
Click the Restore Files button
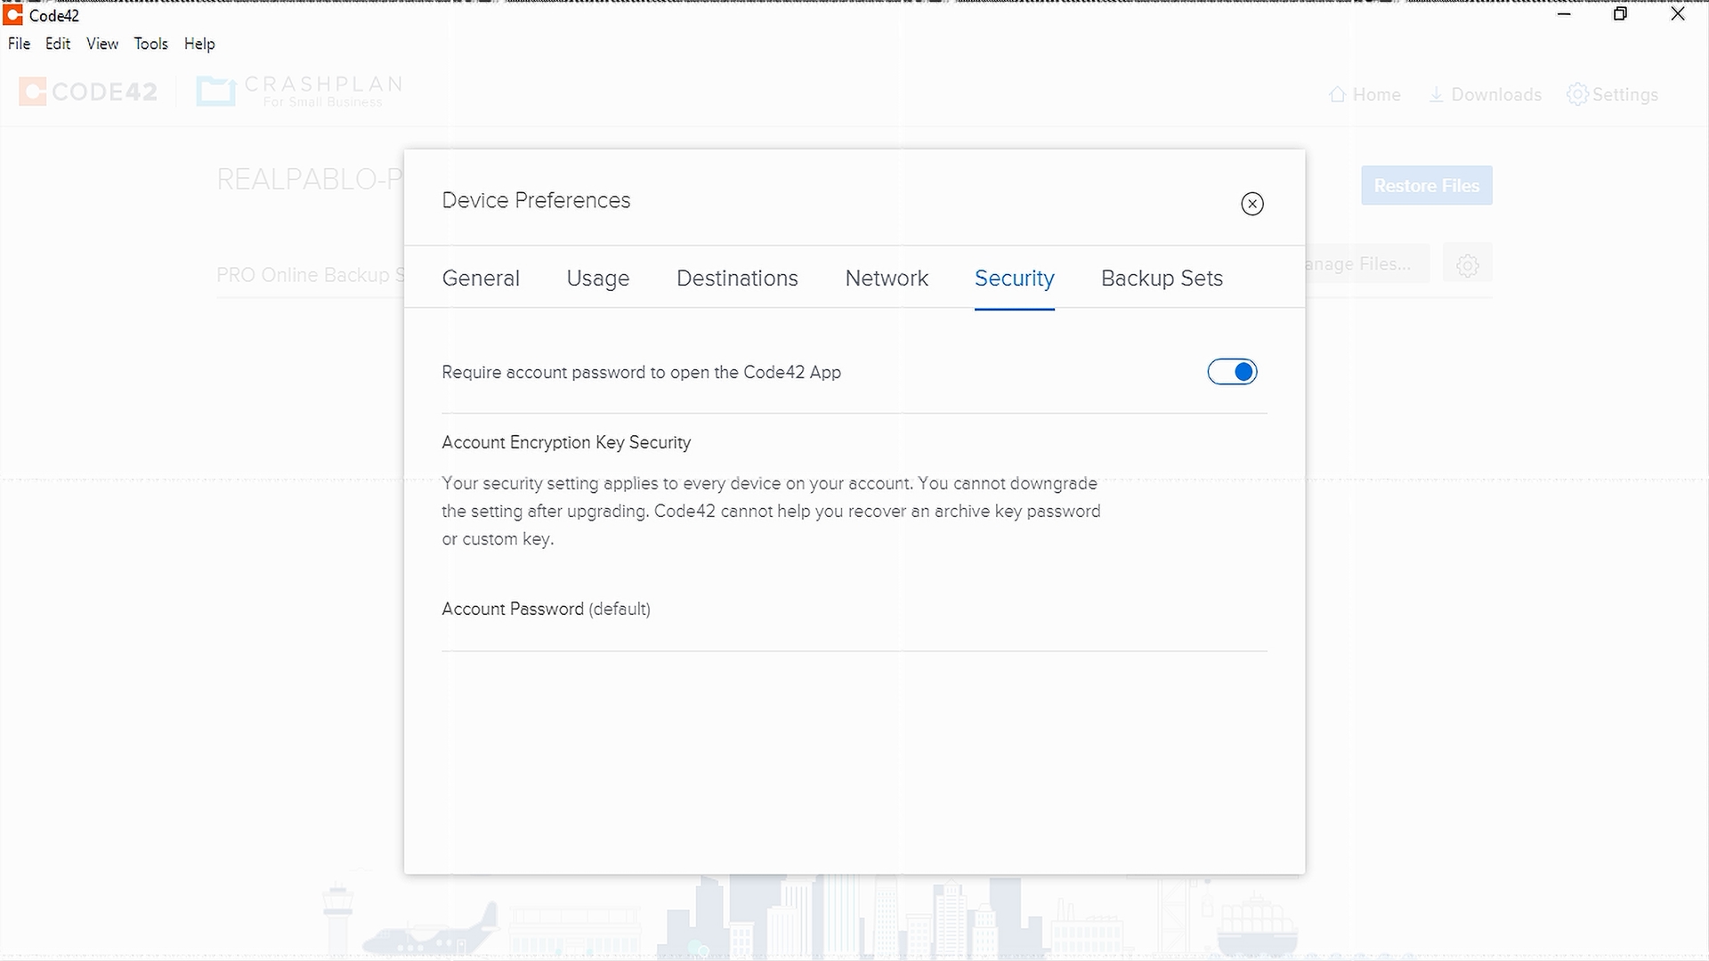1427,186
